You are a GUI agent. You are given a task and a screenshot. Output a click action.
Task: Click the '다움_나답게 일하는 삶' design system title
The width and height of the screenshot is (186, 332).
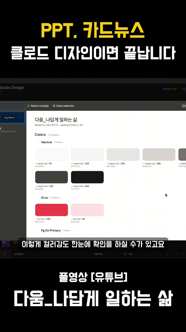point(56,120)
